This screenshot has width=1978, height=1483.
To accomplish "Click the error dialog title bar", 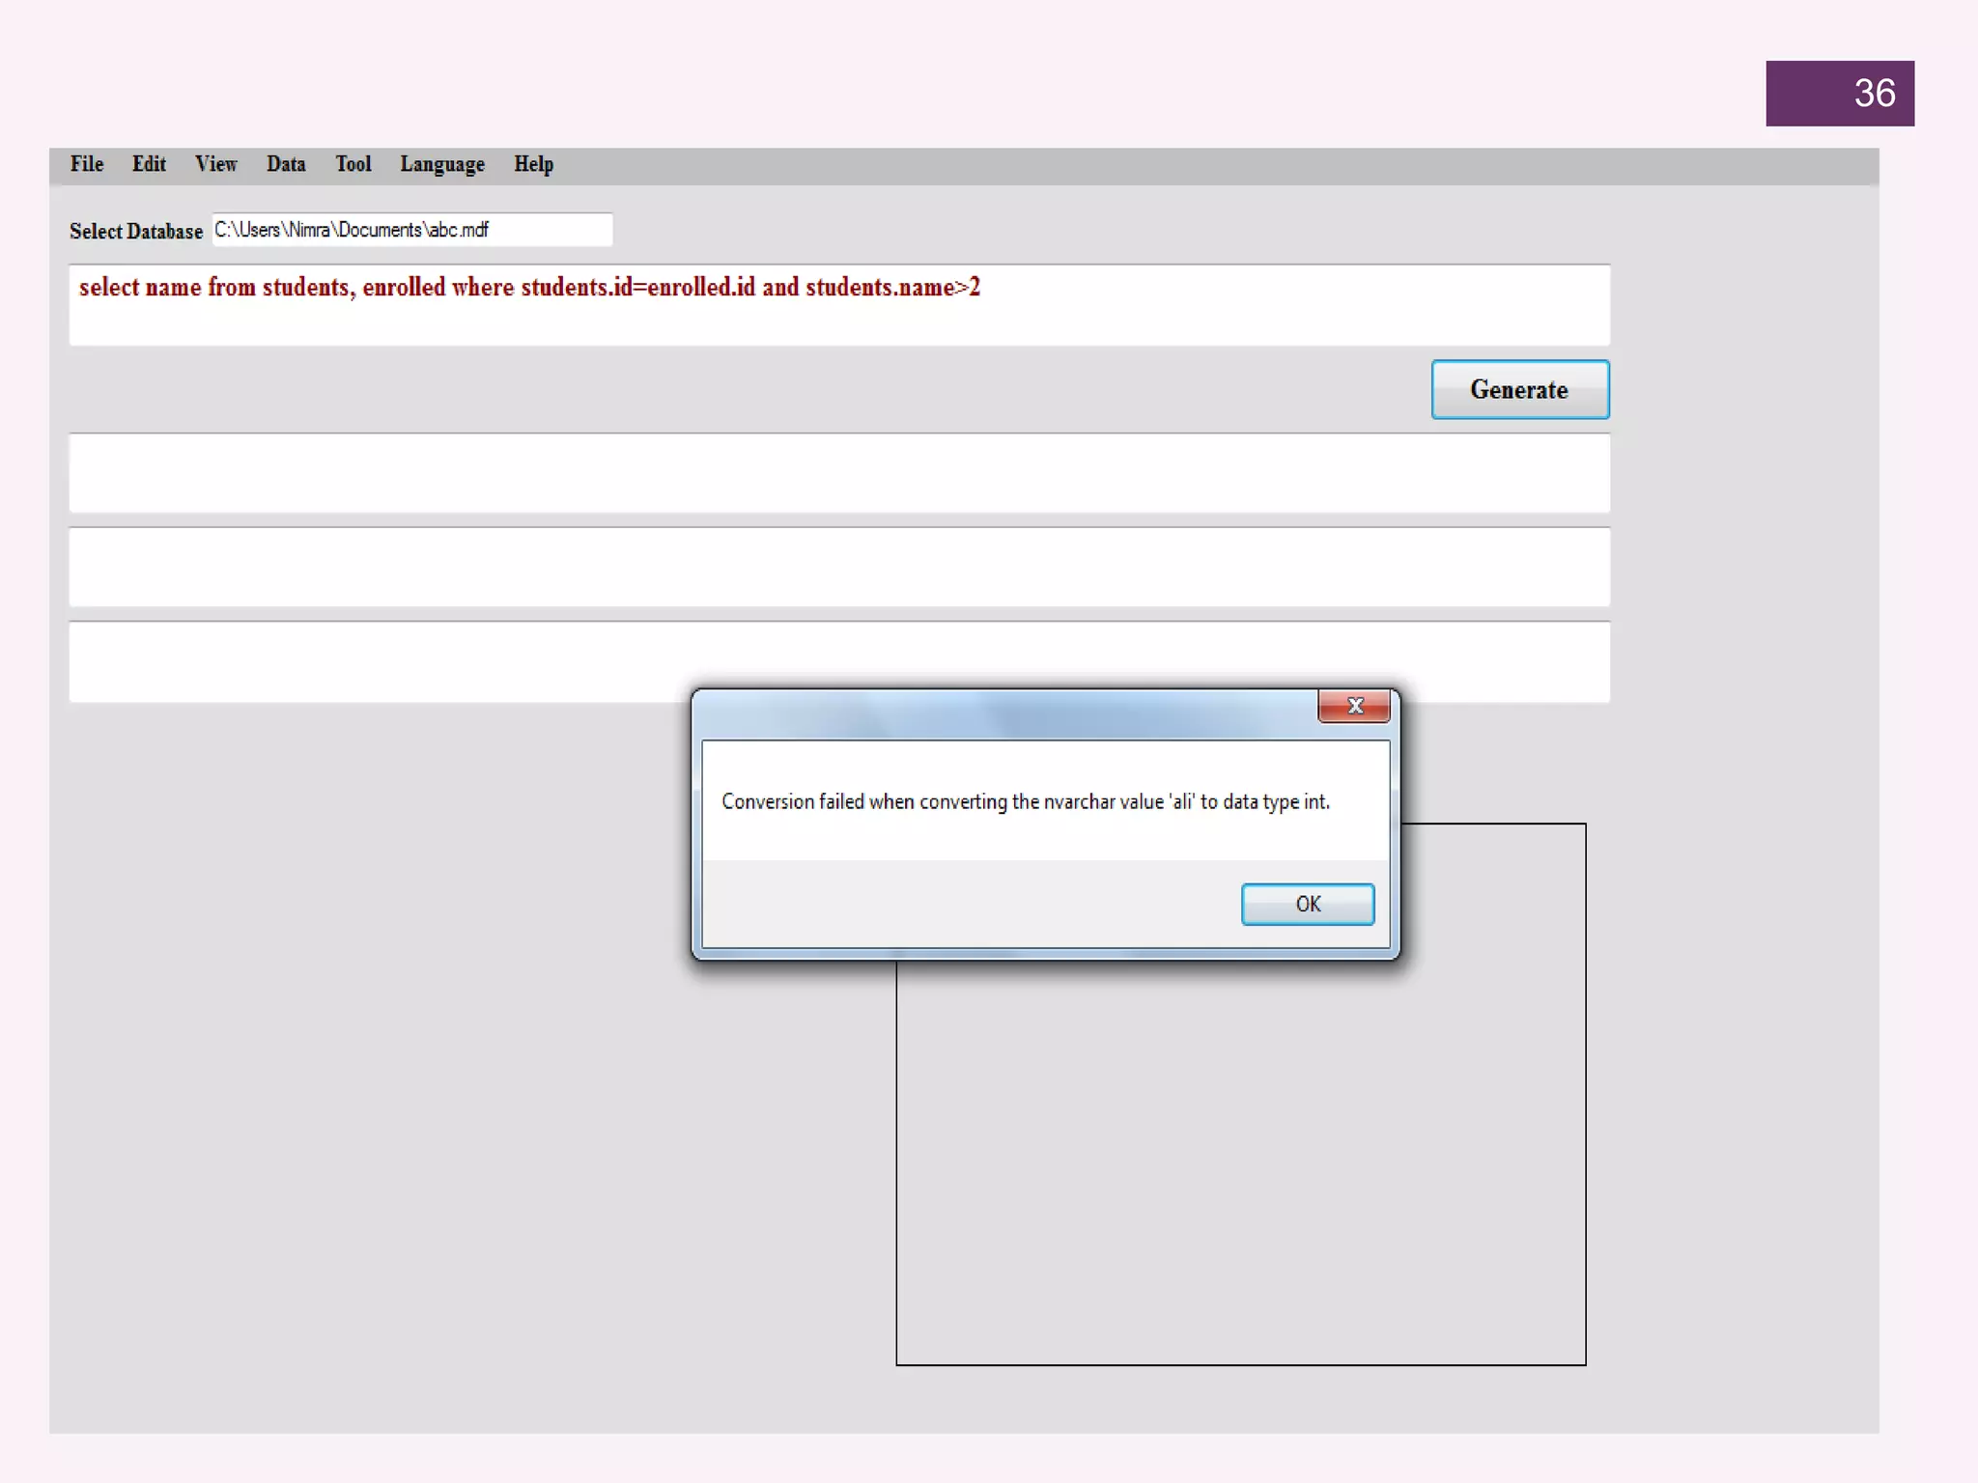I will (1004, 714).
